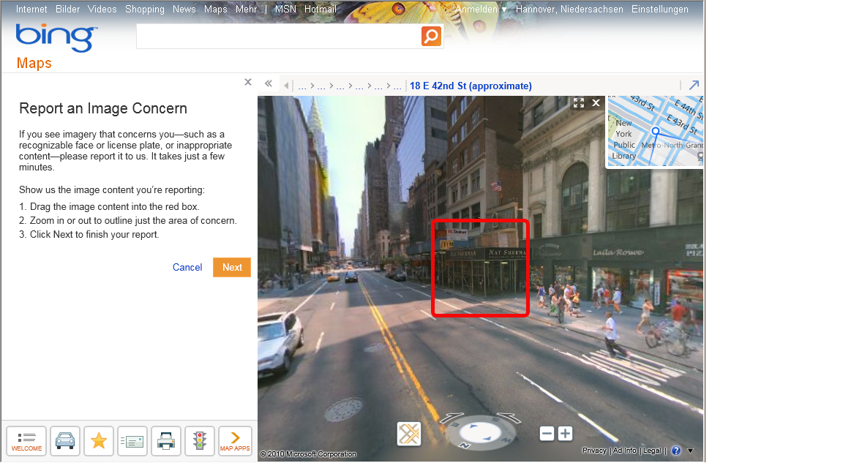This screenshot has height=474, width=843.
Task: Click the orange Next button
Action: tap(232, 267)
